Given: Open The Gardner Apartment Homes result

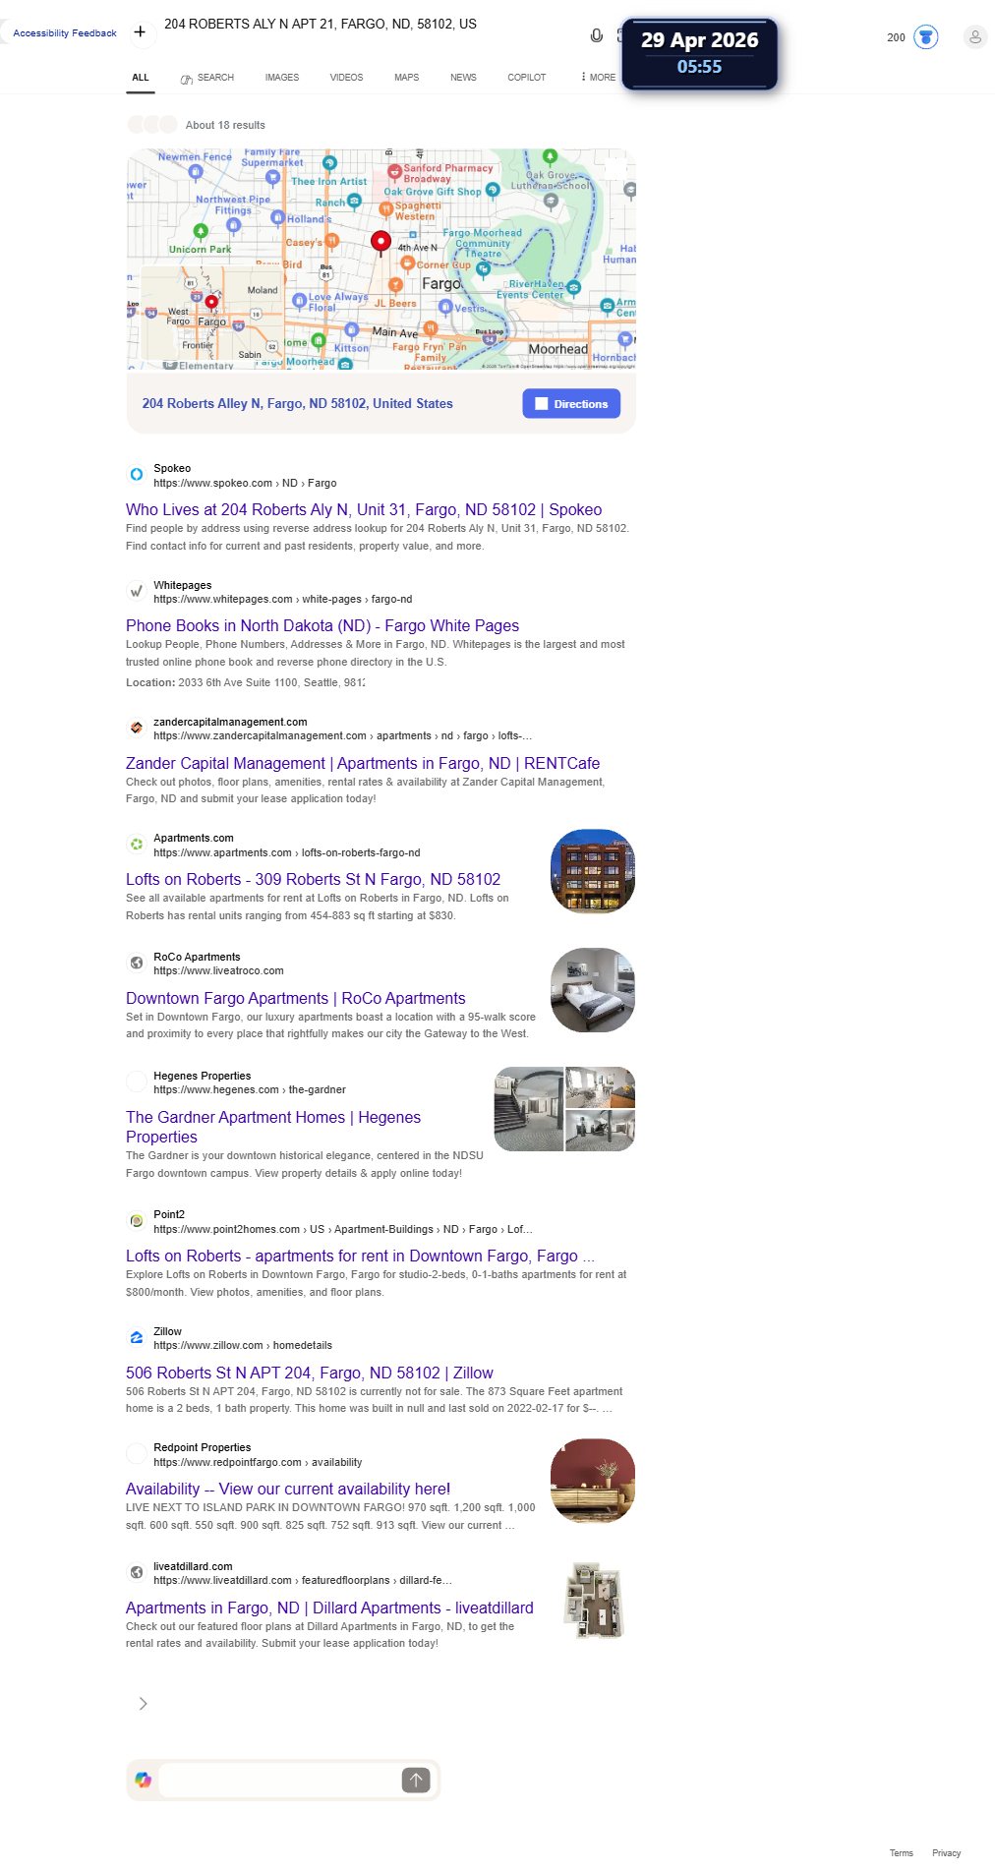Looking at the screenshot, I should (x=273, y=1128).
